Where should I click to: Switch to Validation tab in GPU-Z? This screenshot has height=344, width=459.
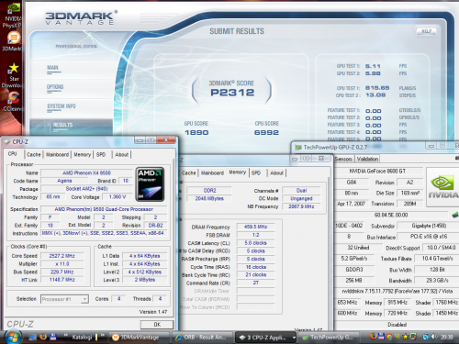pyautogui.click(x=367, y=159)
